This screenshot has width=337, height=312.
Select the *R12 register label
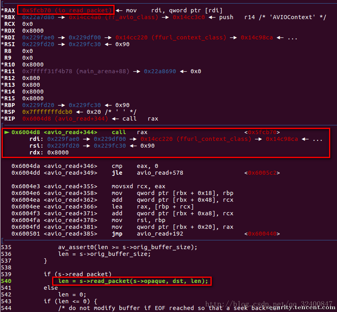[8, 78]
